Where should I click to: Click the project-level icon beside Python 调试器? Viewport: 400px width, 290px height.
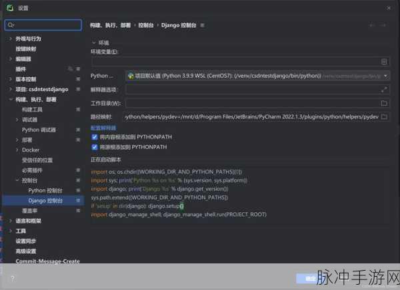(x=78, y=130)
